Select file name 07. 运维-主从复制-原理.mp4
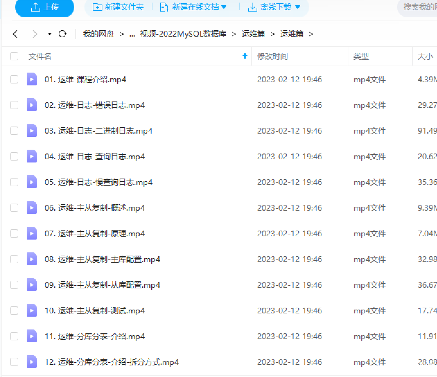 95,233
